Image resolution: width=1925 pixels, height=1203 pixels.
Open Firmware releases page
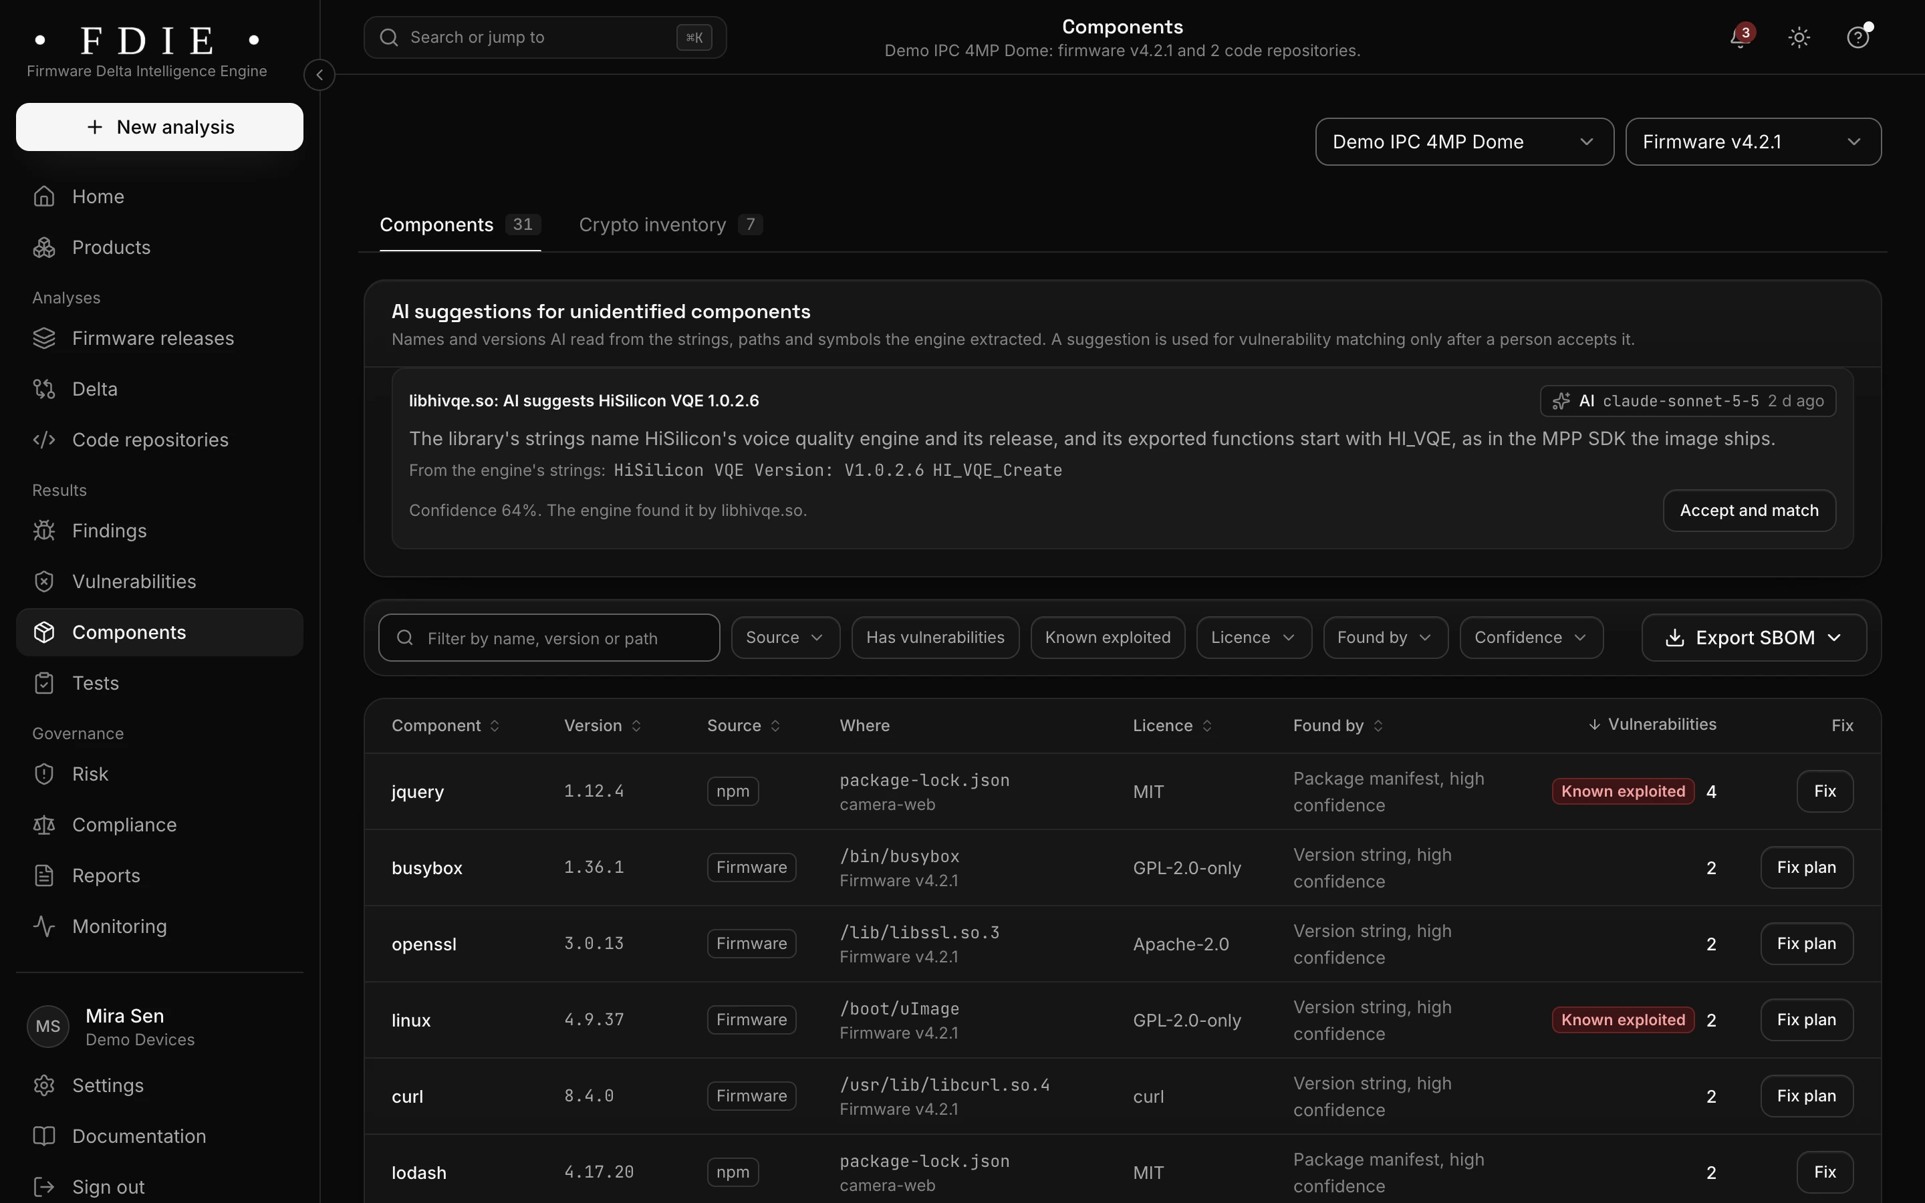coord(160,338)
